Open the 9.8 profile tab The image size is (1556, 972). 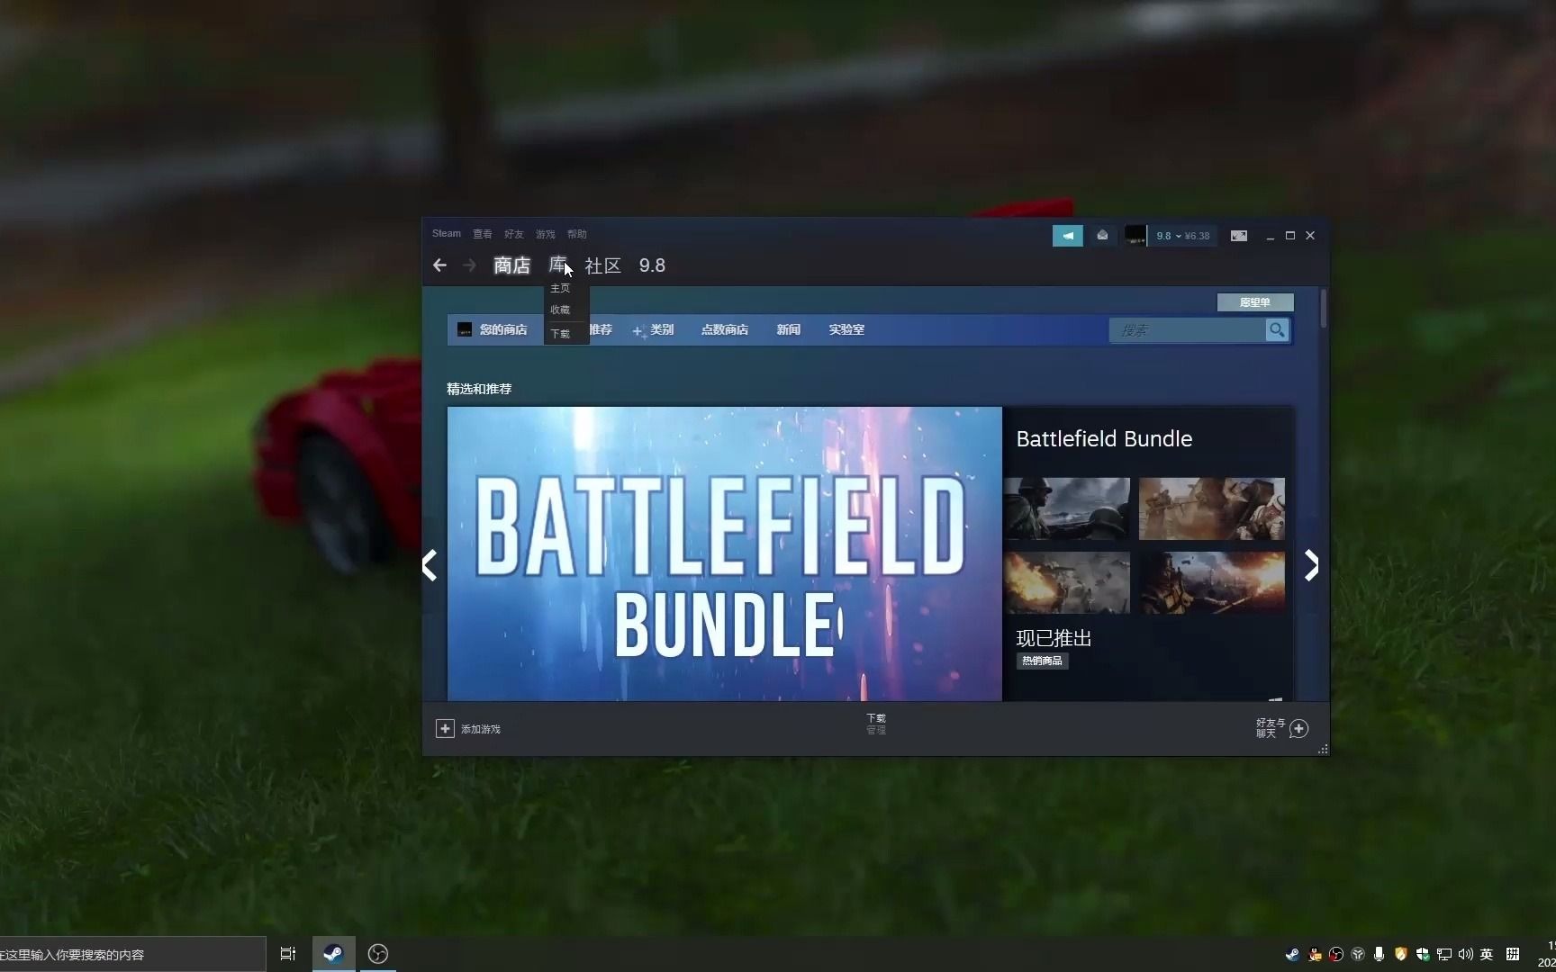(x=652, y=265)
